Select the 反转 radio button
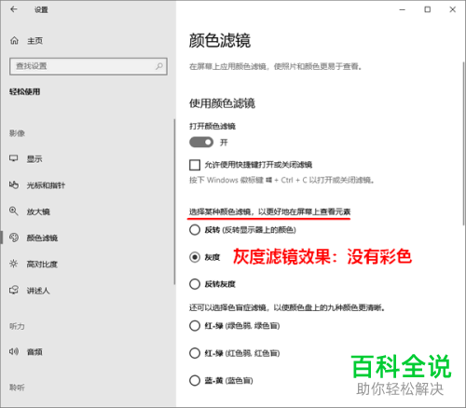Viewport: 466px width, 408px height. tap(195, 230)
